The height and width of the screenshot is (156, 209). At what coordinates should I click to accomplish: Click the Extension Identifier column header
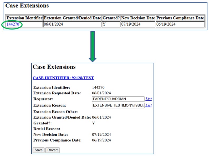point(24,18)
